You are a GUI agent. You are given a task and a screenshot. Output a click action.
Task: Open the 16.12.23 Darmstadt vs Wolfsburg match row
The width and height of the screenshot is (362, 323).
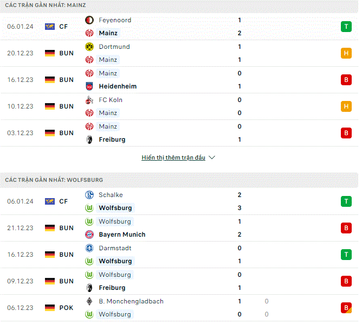pyautogui.click(x=179, y=255)
